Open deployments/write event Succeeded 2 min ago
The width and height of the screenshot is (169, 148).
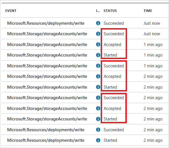(46, 130)
